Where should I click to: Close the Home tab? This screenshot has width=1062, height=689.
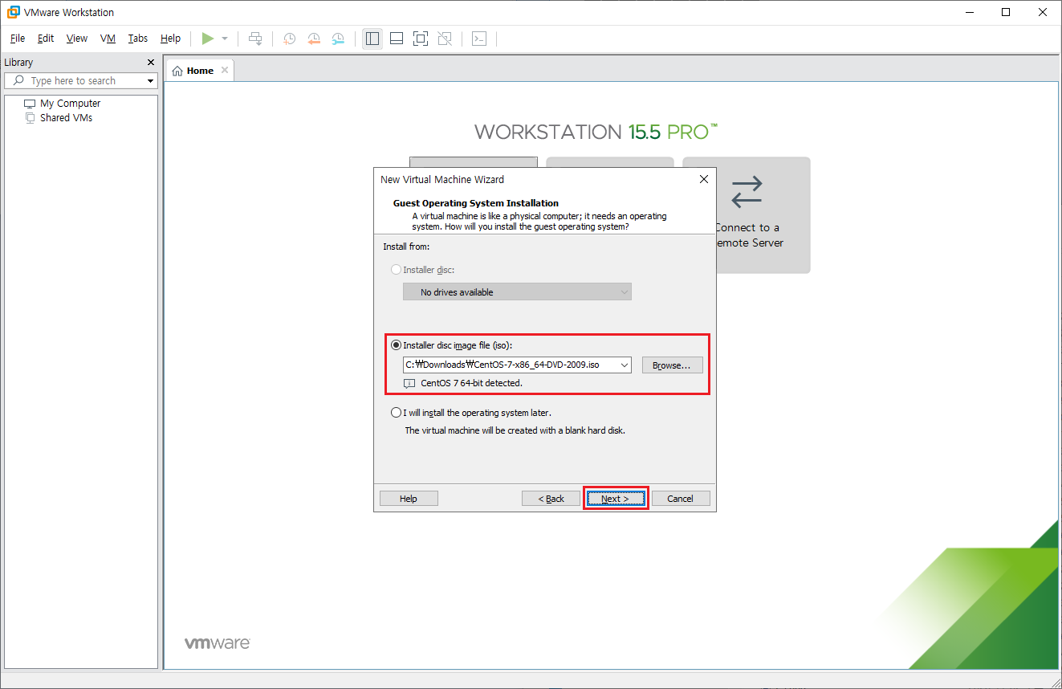tap(225, 70)
